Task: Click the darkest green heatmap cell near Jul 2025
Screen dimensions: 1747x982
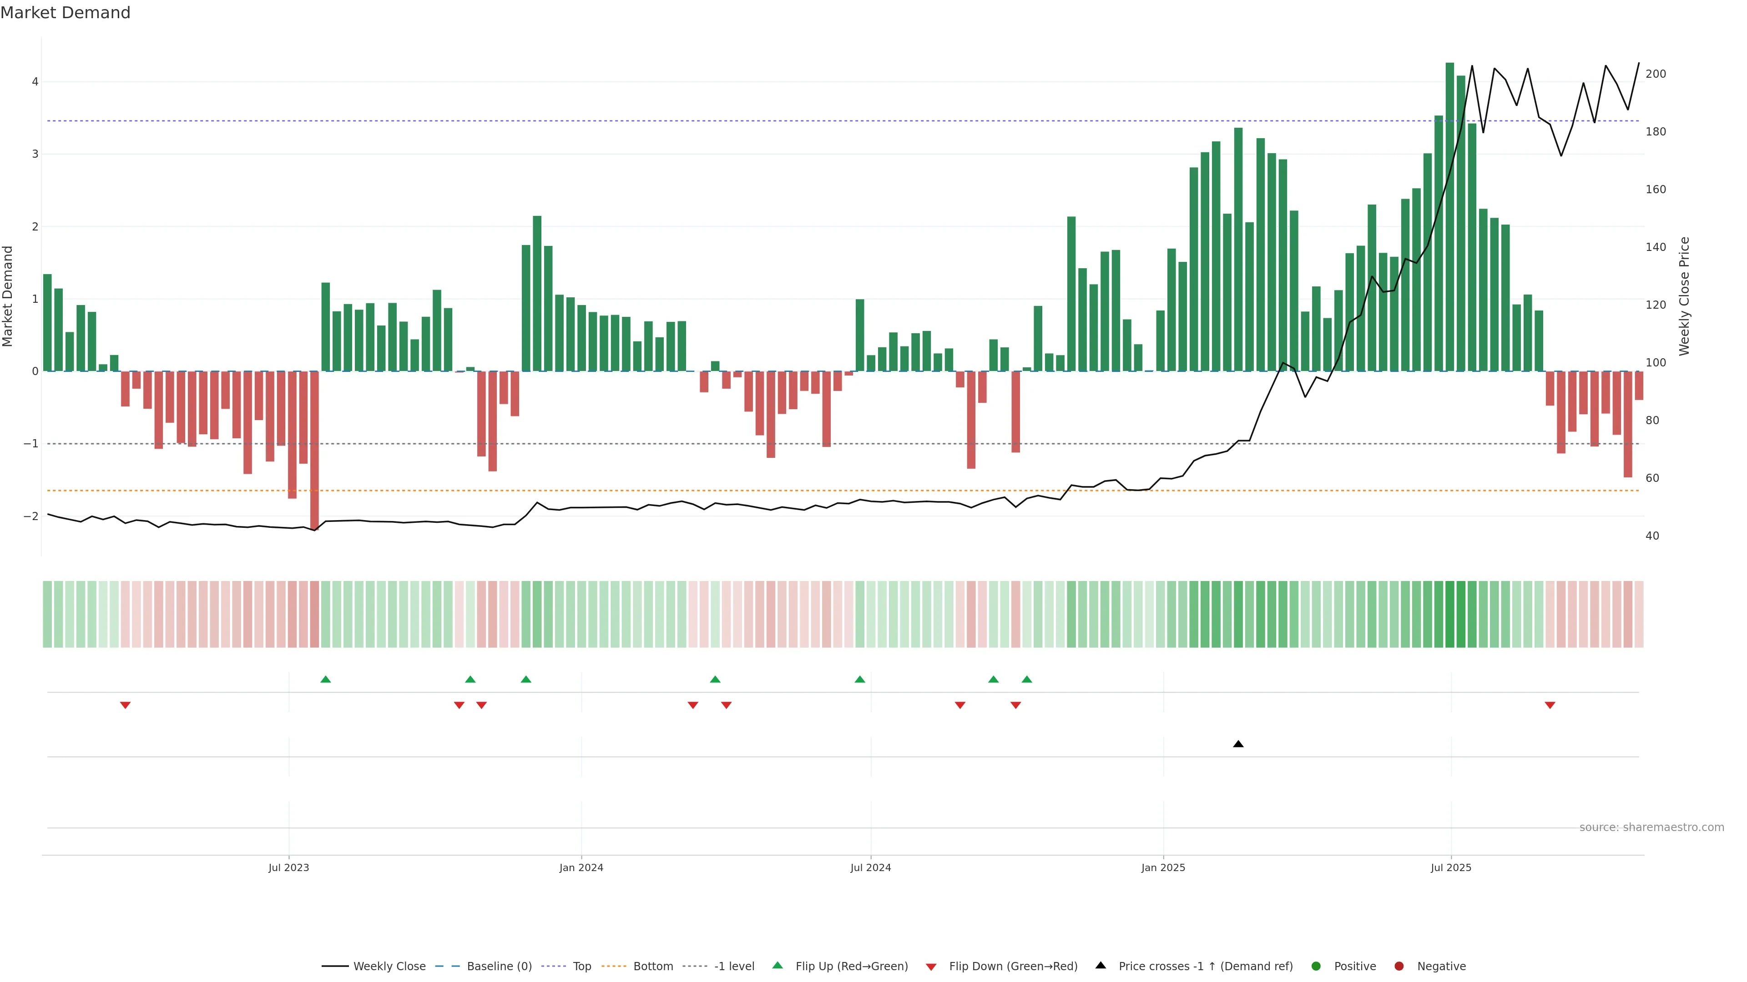Action: tap(1450, 614)
